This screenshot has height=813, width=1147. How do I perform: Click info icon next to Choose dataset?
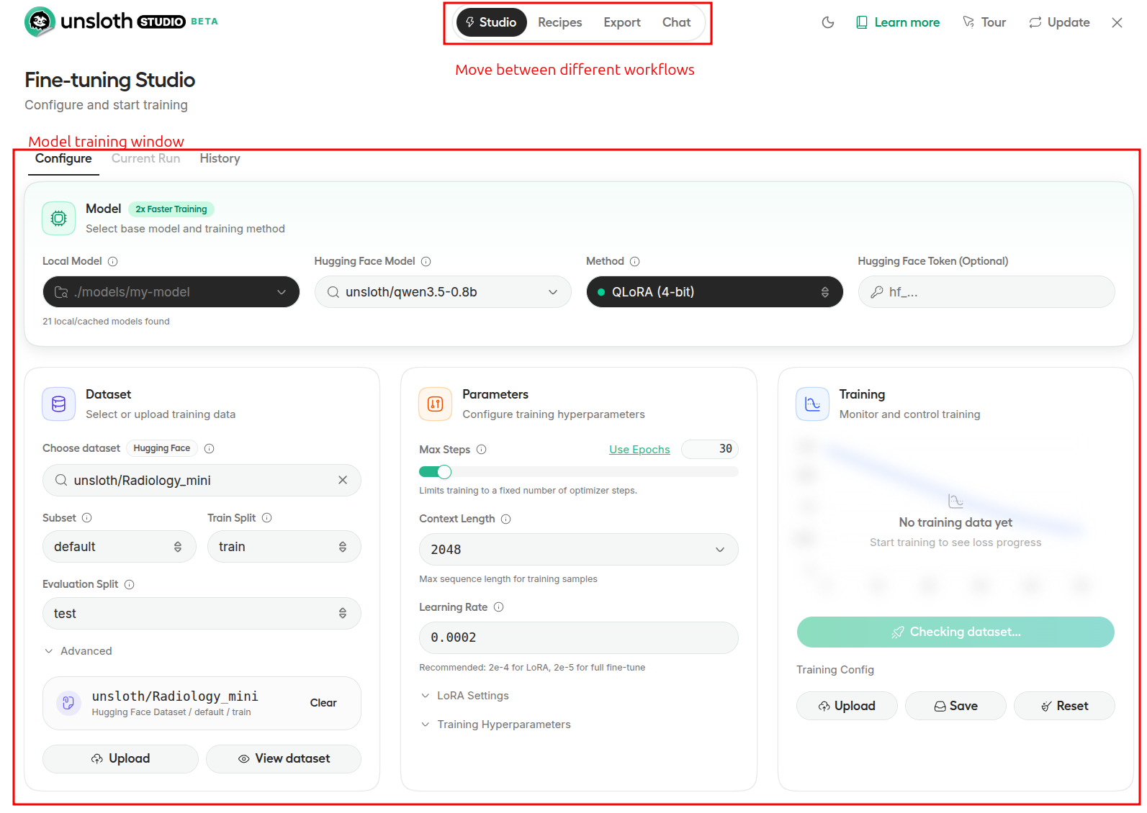pos(210,448)
